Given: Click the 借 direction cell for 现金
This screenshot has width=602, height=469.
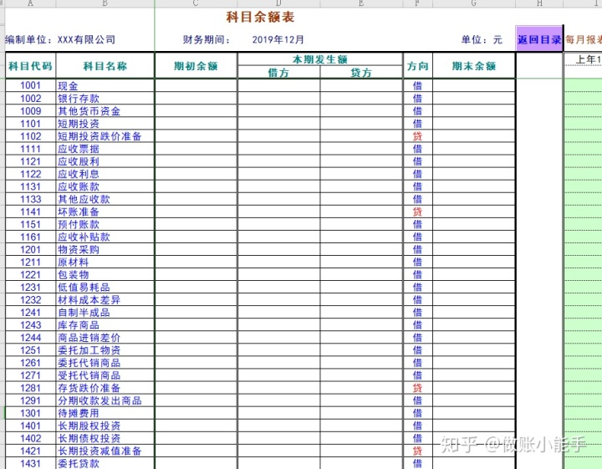Looking at the screenshot, I should pyautogui.click(x=417, y=85).
